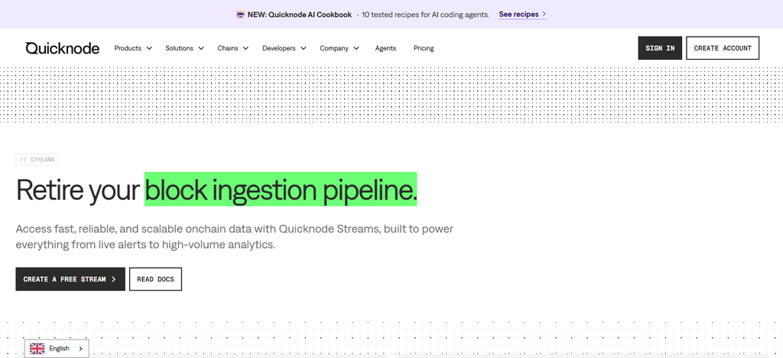Click the Create Account button
783x358 pixels.
coord(723,48)
